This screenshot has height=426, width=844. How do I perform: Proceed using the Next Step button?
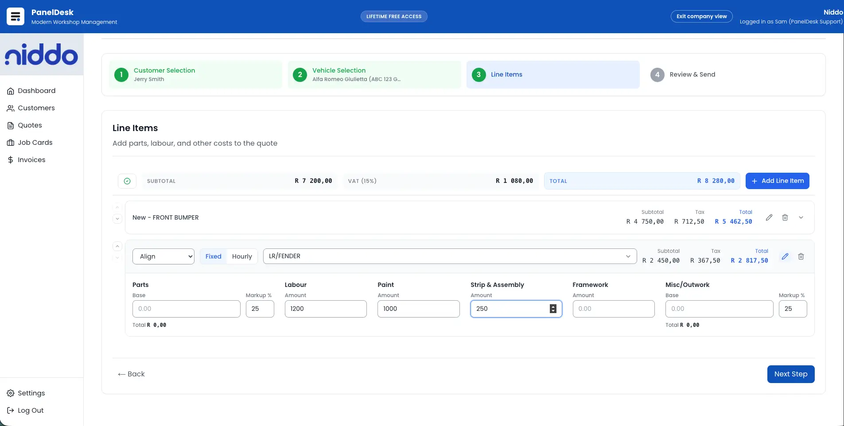[790, 374]
